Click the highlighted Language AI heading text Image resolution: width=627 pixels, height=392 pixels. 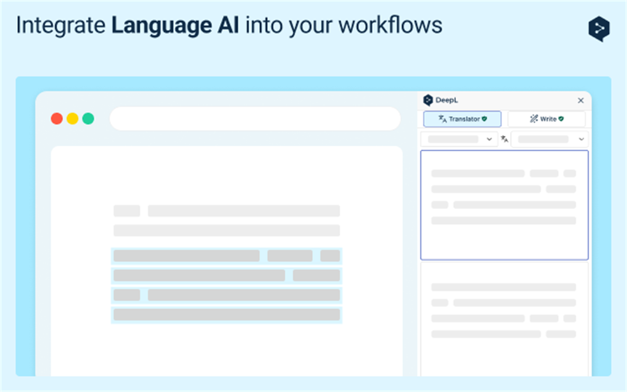click(176, 25)
